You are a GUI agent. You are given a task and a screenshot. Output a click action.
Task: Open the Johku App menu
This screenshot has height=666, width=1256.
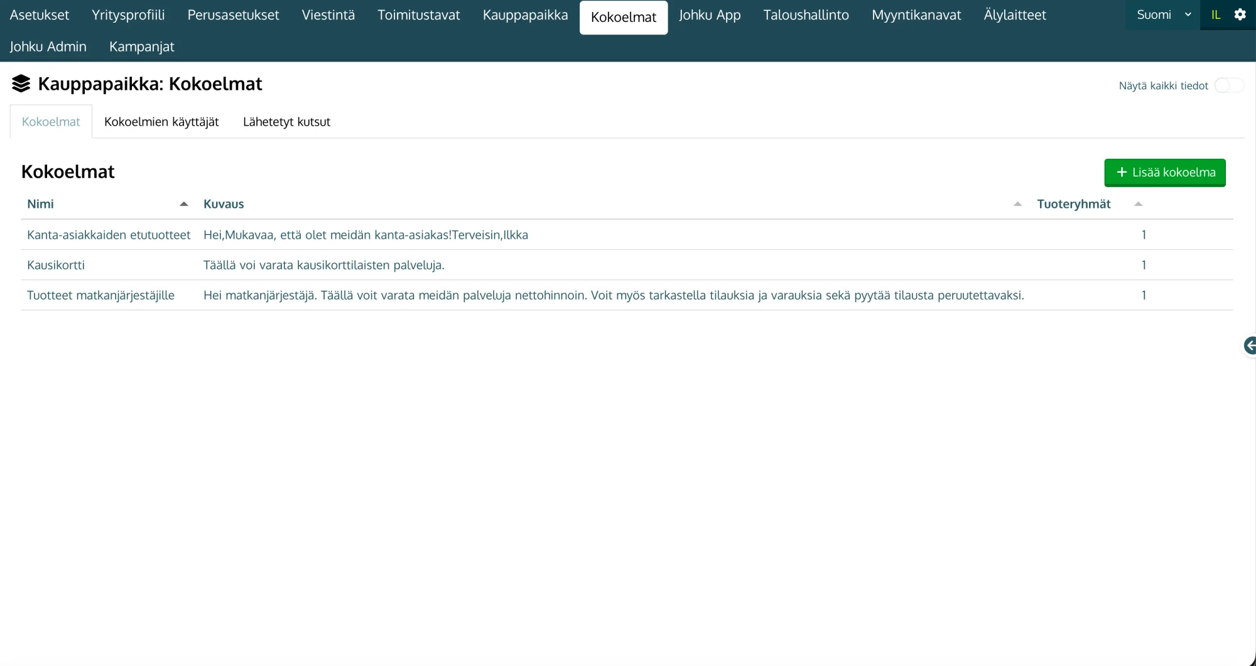tap(710, 15)
